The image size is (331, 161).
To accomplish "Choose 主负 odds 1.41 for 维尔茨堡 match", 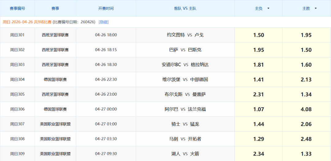I will click(x=258, y=80).
